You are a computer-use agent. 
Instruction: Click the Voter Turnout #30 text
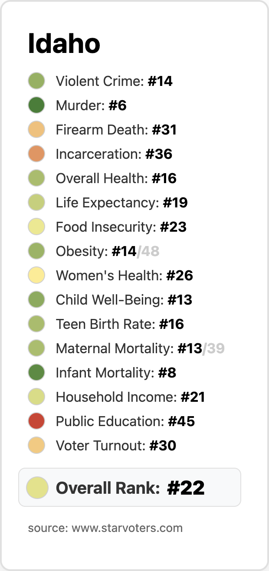tap(116, 446)
